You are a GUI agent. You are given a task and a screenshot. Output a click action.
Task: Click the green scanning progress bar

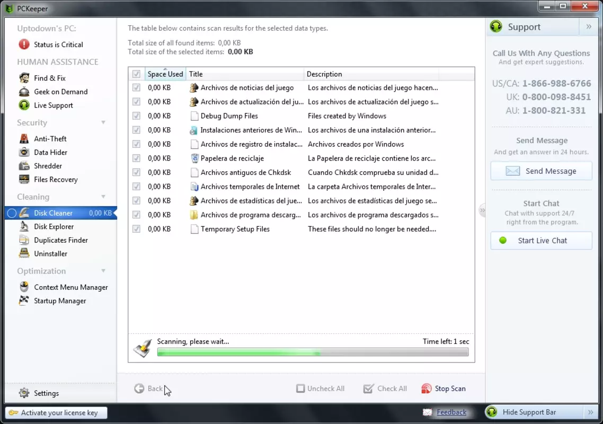tap(313, 352)
